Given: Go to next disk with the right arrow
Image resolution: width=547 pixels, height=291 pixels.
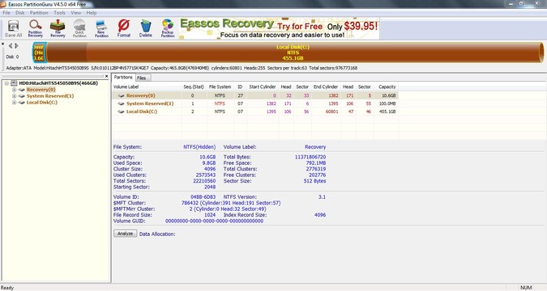Looking at the screenshot, I should [16, 45].
